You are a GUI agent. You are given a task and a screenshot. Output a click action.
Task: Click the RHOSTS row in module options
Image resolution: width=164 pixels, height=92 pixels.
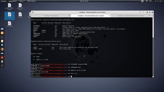[x=79, y=29]
